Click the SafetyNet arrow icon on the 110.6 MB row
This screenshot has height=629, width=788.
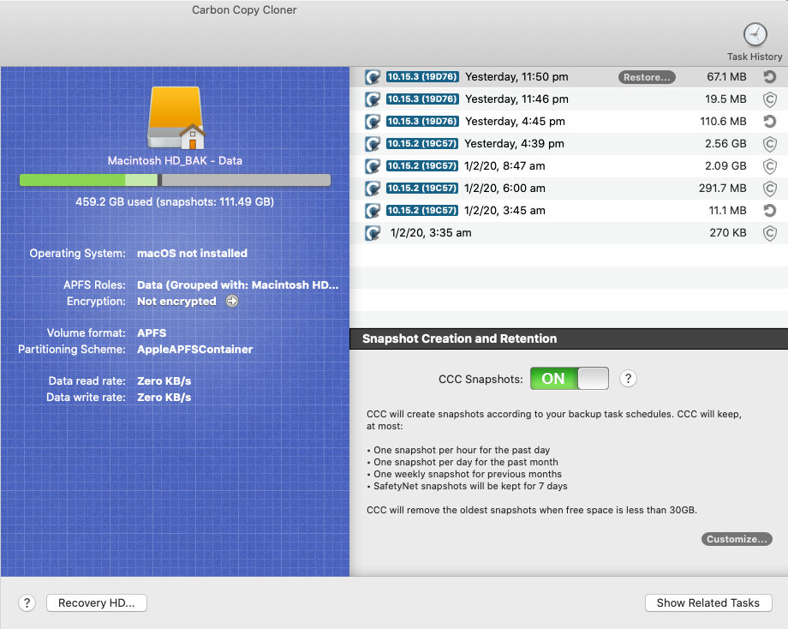pyautogui.click(x=769, y=122)
